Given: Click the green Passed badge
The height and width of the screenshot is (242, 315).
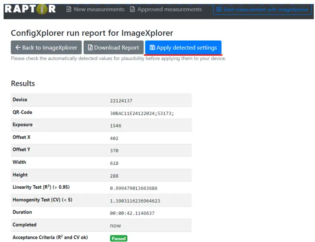Looking at the screenshot, I should pyautogui.click(x=119, y=238).
